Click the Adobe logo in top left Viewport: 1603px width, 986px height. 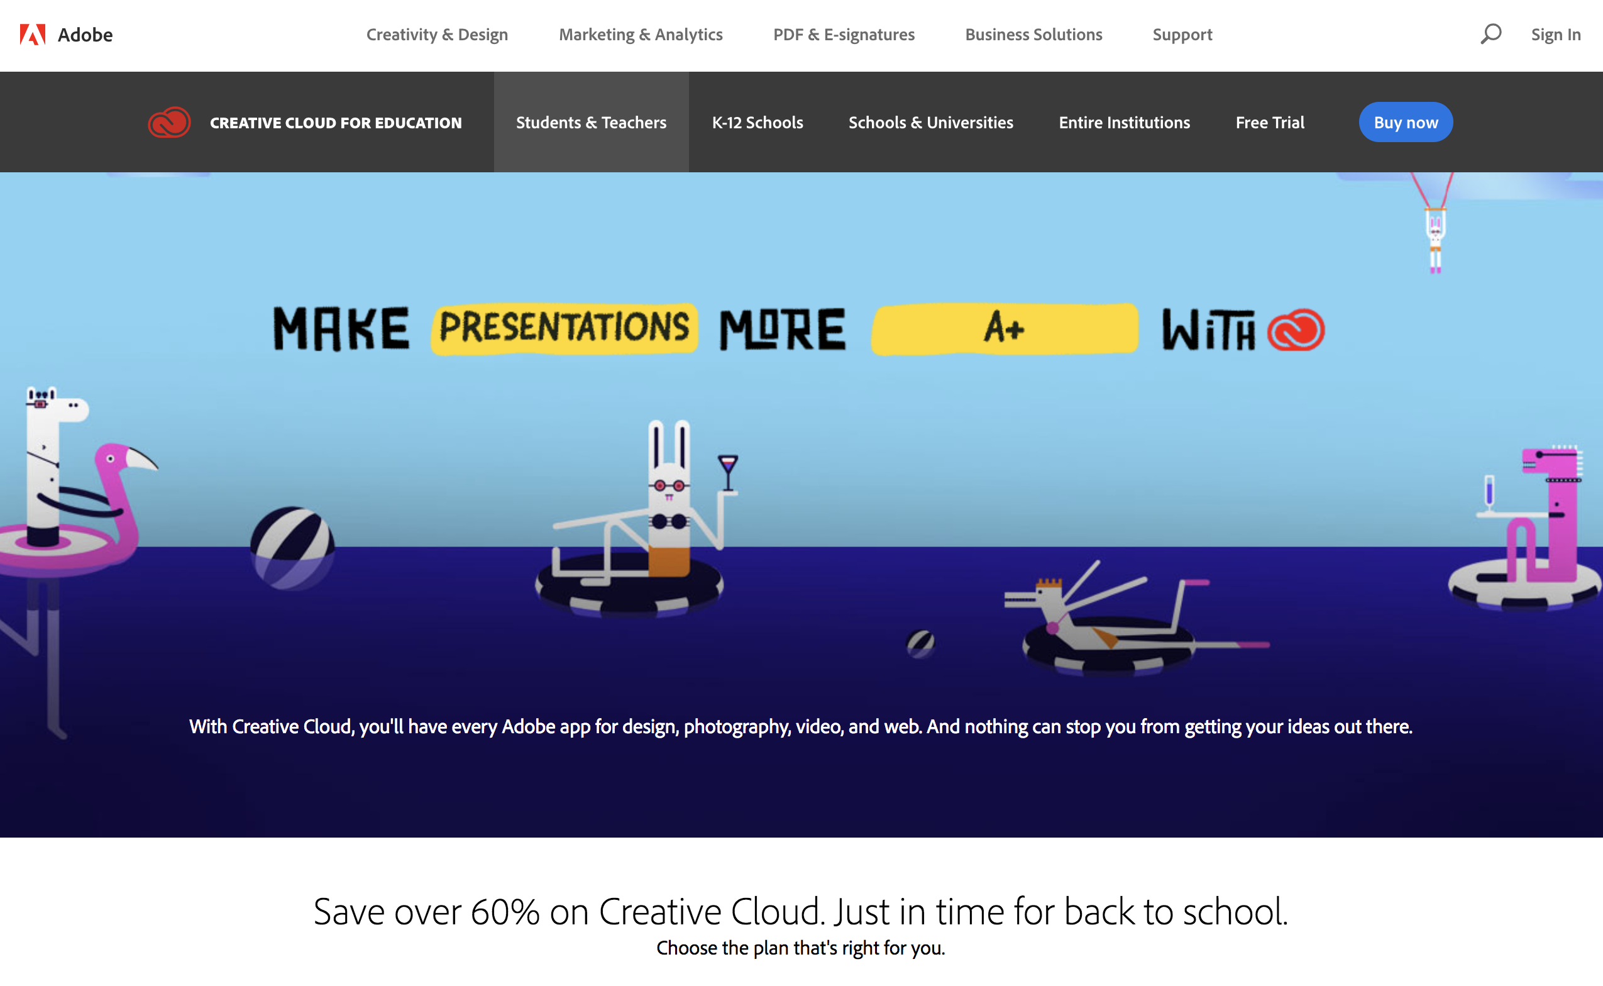pos(31,35)
